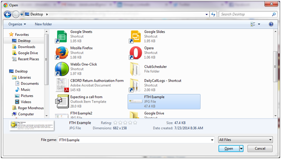Click file list scroll down arrow
Viewport: 281px width, 159px height.
click(x=275, y=116)
